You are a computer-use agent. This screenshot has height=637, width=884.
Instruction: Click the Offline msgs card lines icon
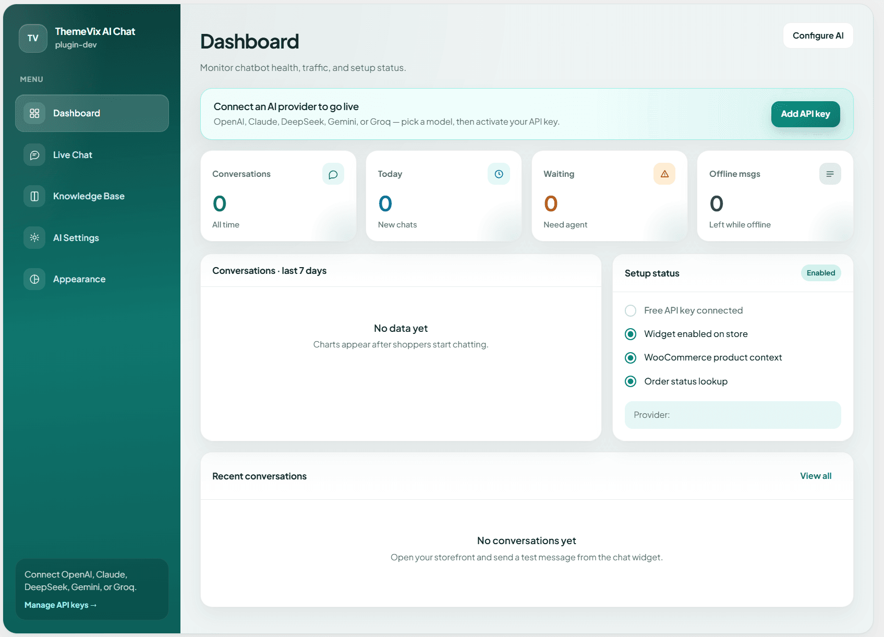point(830,174)
